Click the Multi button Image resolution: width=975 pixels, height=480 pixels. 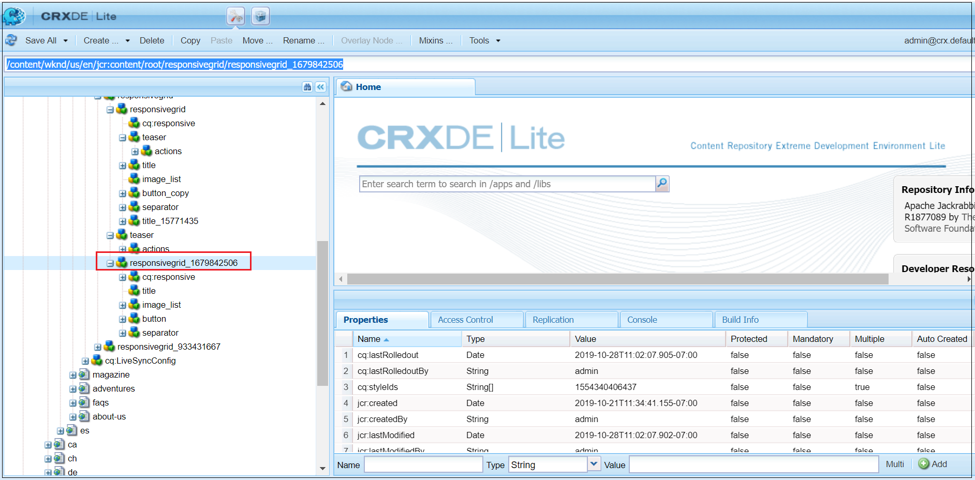click(x=895, y=464)
